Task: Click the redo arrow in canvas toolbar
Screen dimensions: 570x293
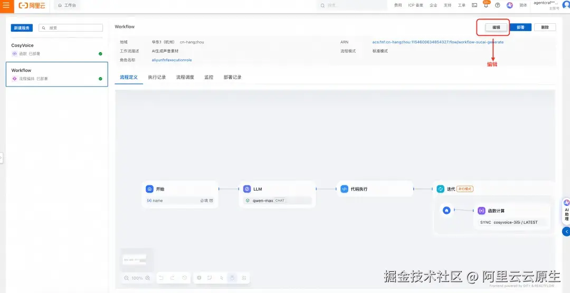Action: (x=173, y=278)
